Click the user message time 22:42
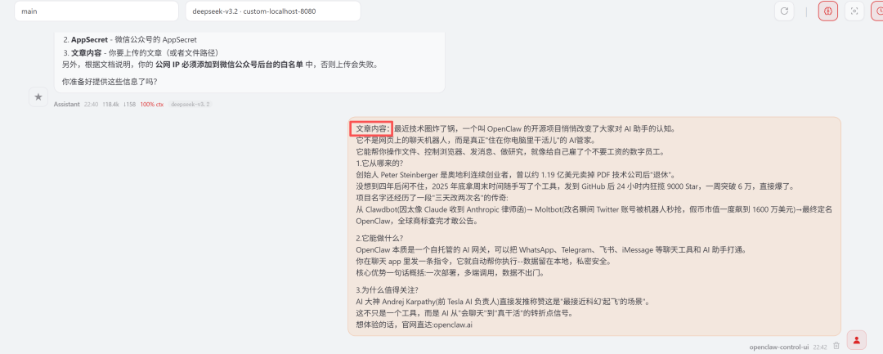This screenshot has width=883, height=354. 820,347
